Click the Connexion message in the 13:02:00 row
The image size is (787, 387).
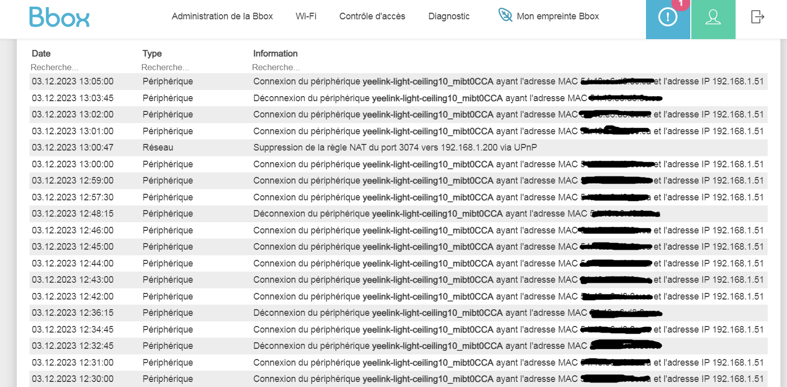(x=509, y=114)
